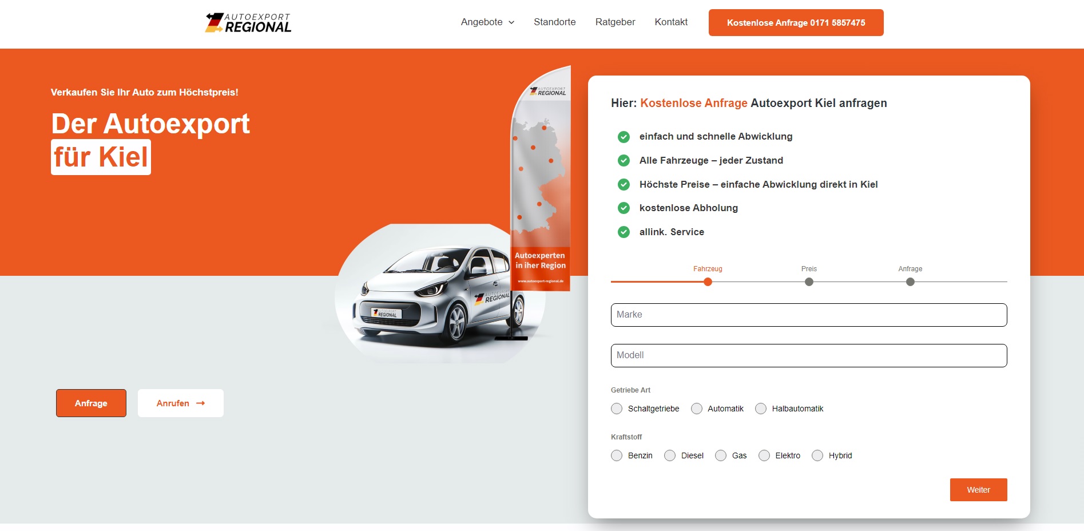Select the Automatik transmission option
1084x531 pixels.
coord(696,409)
